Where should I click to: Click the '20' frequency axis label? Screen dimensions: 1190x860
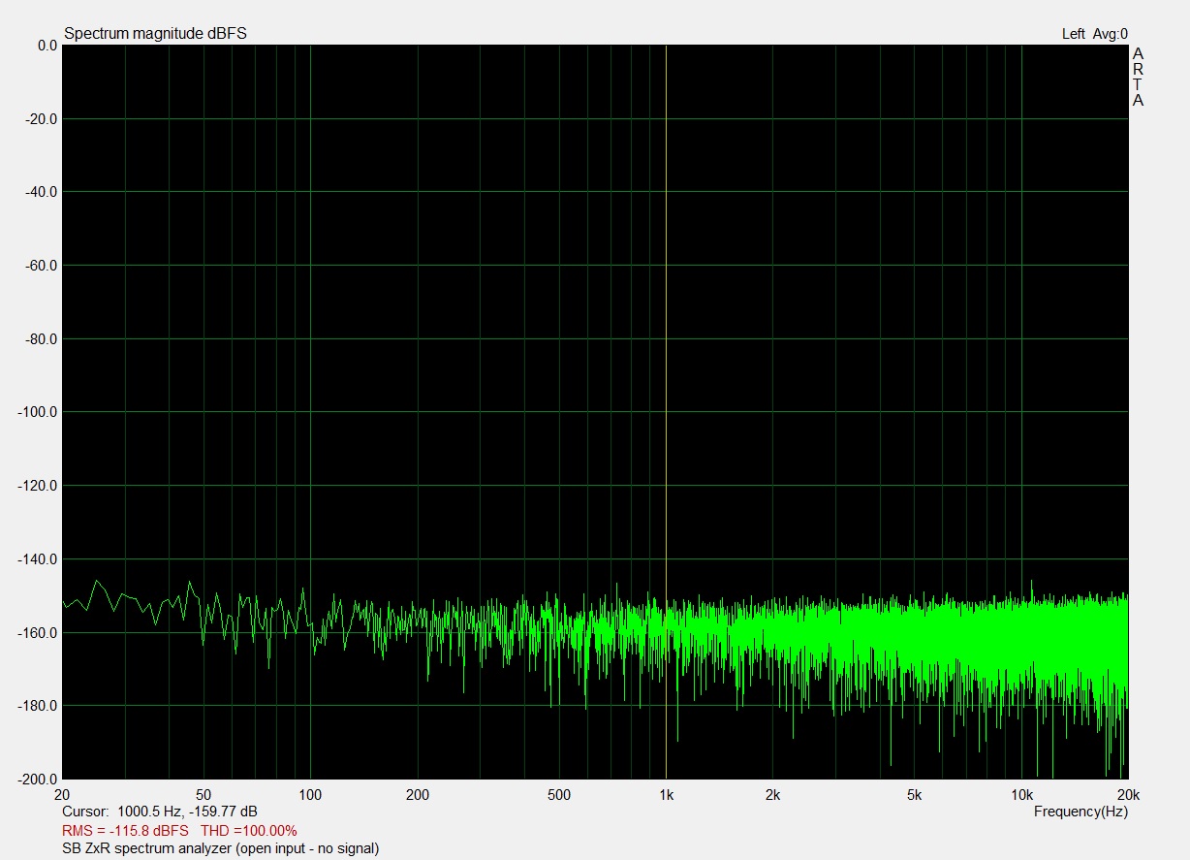63,795
